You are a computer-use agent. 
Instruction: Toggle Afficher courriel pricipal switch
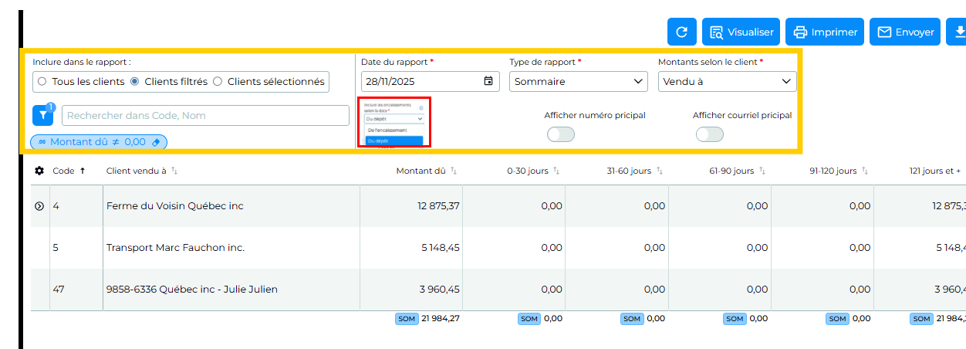pyautogui.click(x=710, y=134)
